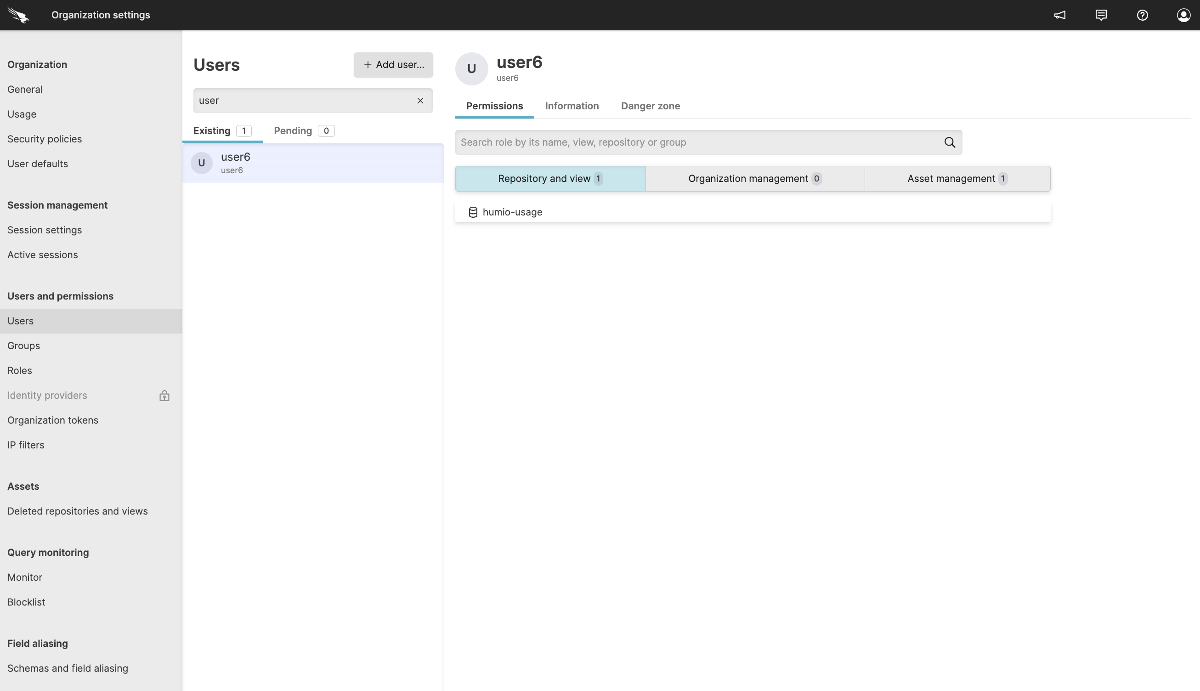Open the user account profile icon
The width and height of the screenshot is (1200, 691).
pyautogui.click(x=1183, y=15)
